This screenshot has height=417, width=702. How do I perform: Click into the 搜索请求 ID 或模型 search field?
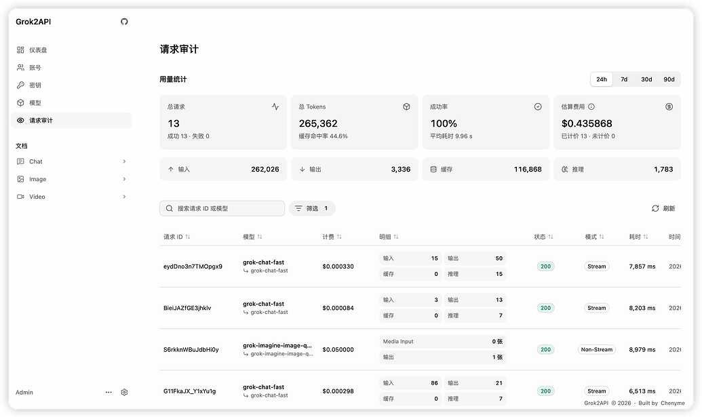(x=222, y=209)
